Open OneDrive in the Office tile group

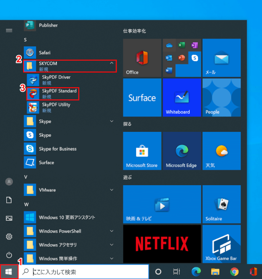169,45
